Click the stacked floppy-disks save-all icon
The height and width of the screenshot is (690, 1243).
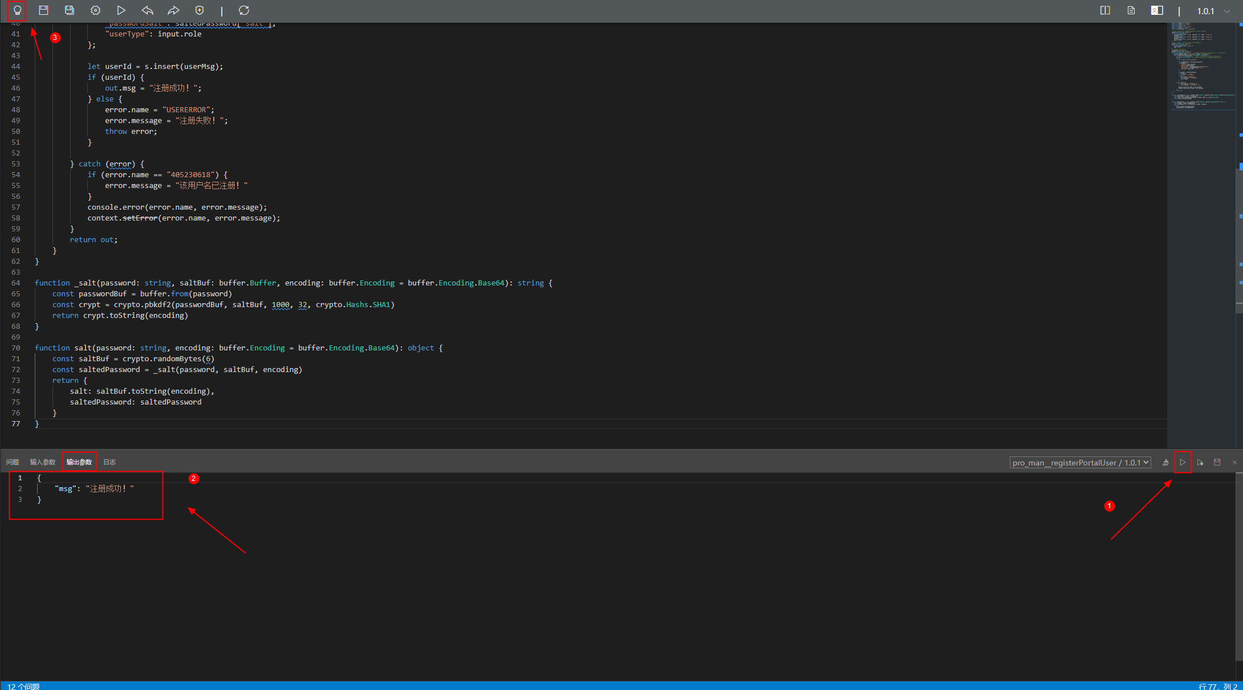tap(70, 10)
